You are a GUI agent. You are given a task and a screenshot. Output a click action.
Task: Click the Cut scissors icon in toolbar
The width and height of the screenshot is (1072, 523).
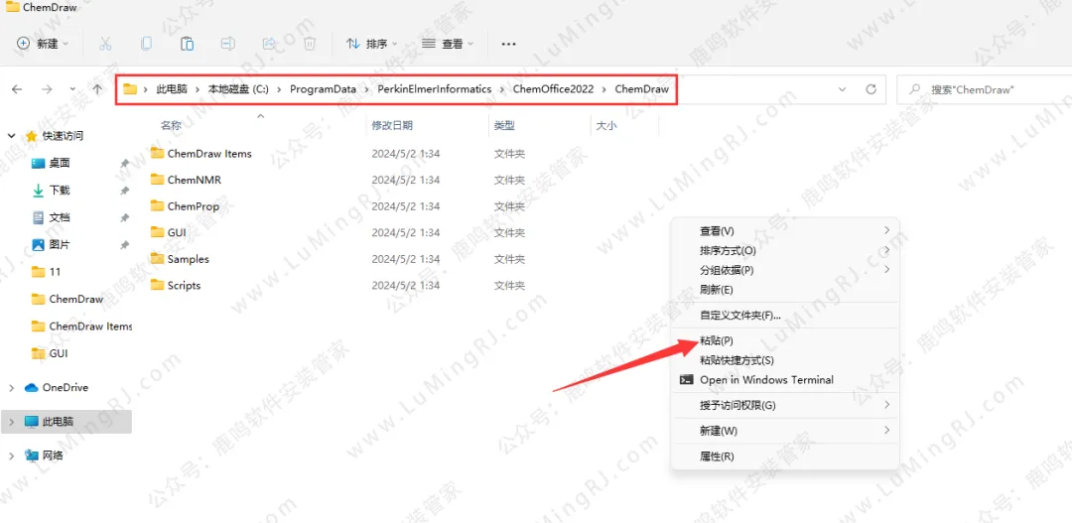coord(105,44)
